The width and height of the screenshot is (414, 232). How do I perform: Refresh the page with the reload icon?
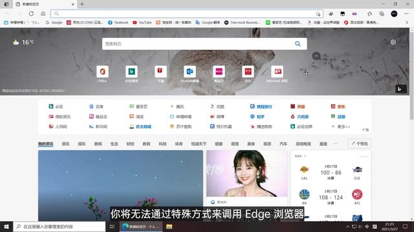[31, 14]
